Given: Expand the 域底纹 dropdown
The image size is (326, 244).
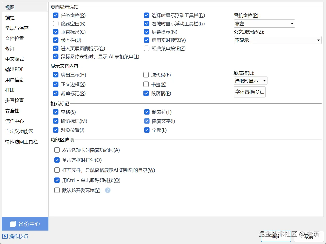Looking at the screenshot, I should click(250, 81).
